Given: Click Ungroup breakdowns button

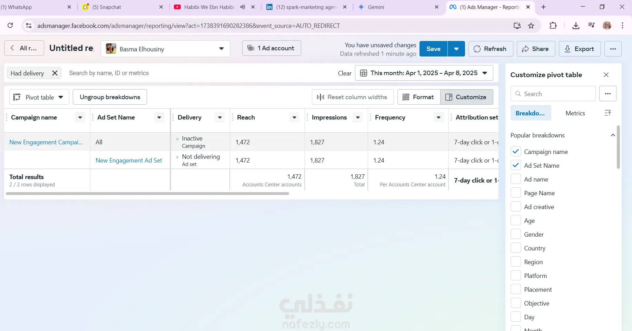Looking at the screenshot, I should [x=110, y=97].
